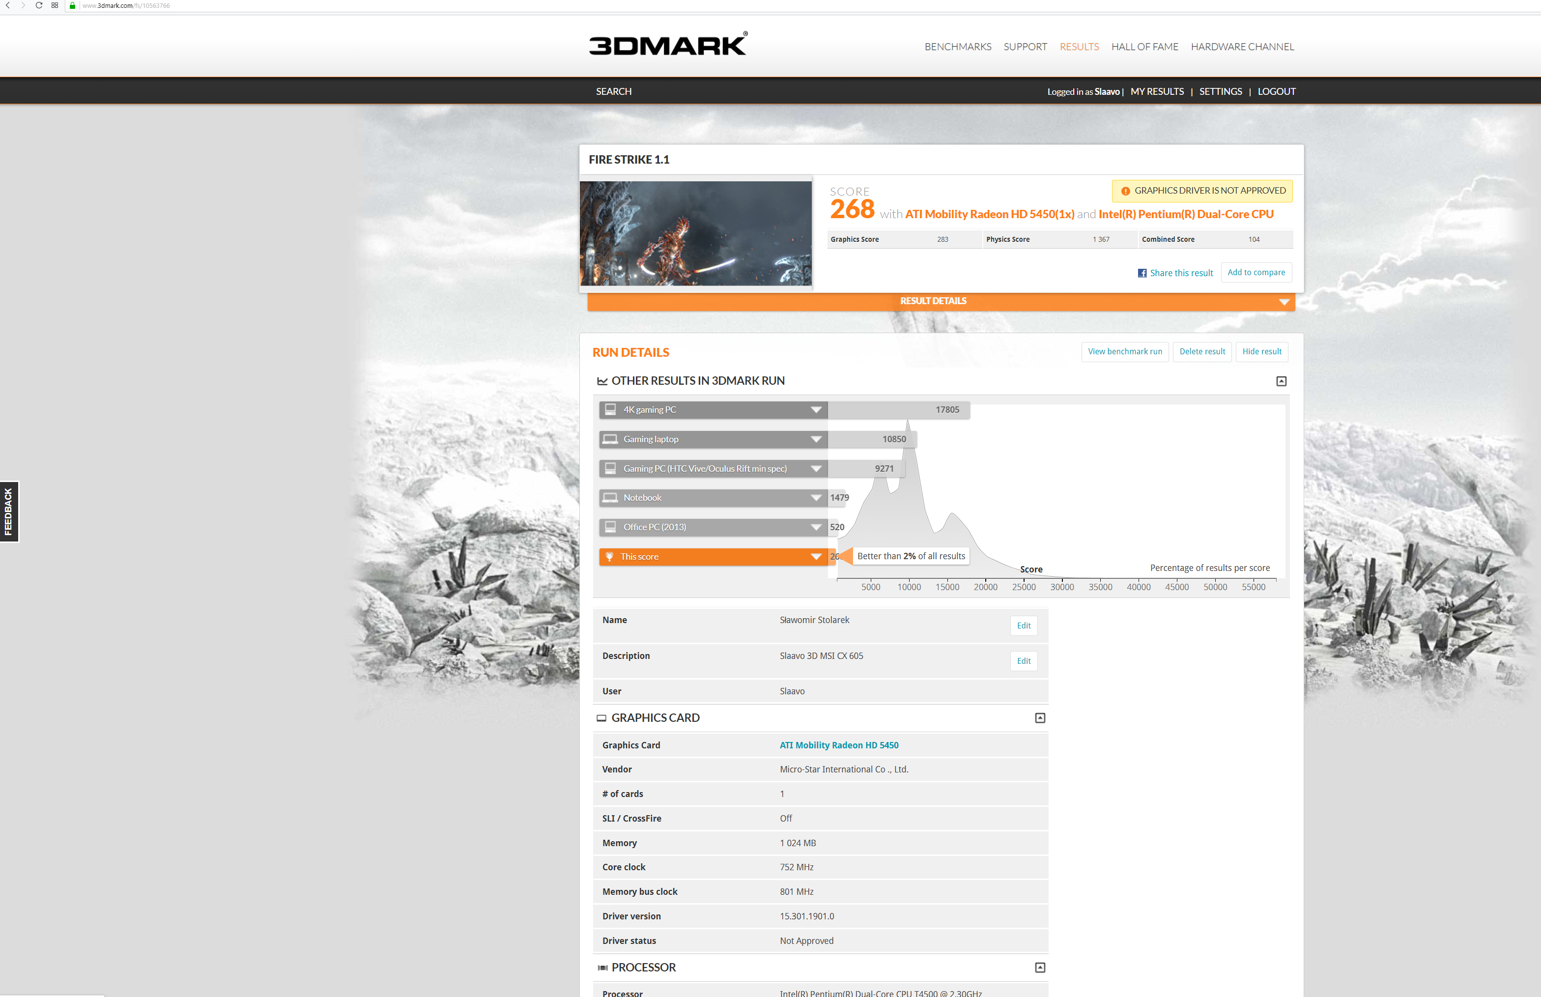
Task: Edit the Description field
Action: 1023,661
